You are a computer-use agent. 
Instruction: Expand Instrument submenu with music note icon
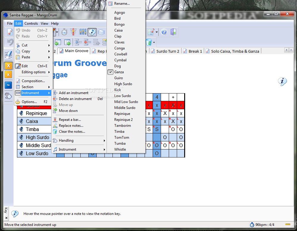point(79,149)
